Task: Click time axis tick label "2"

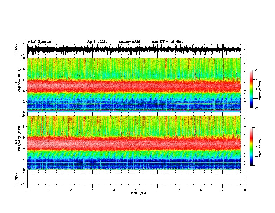Action: pyautogui.click(x=71, y=190)
